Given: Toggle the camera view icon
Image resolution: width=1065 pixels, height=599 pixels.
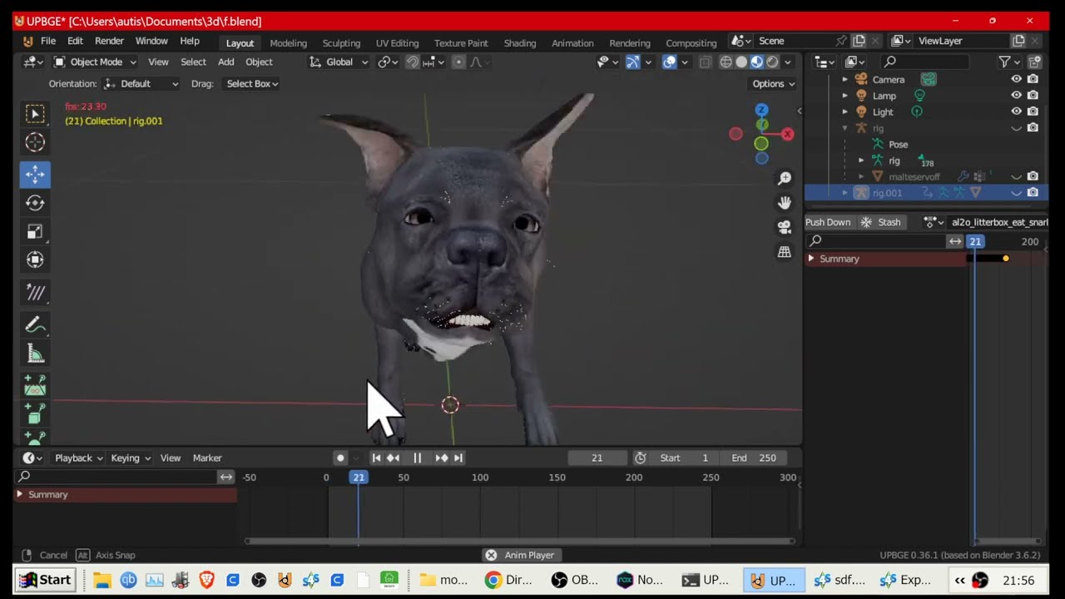Looking at the screenshot, I should coord(785,226).
